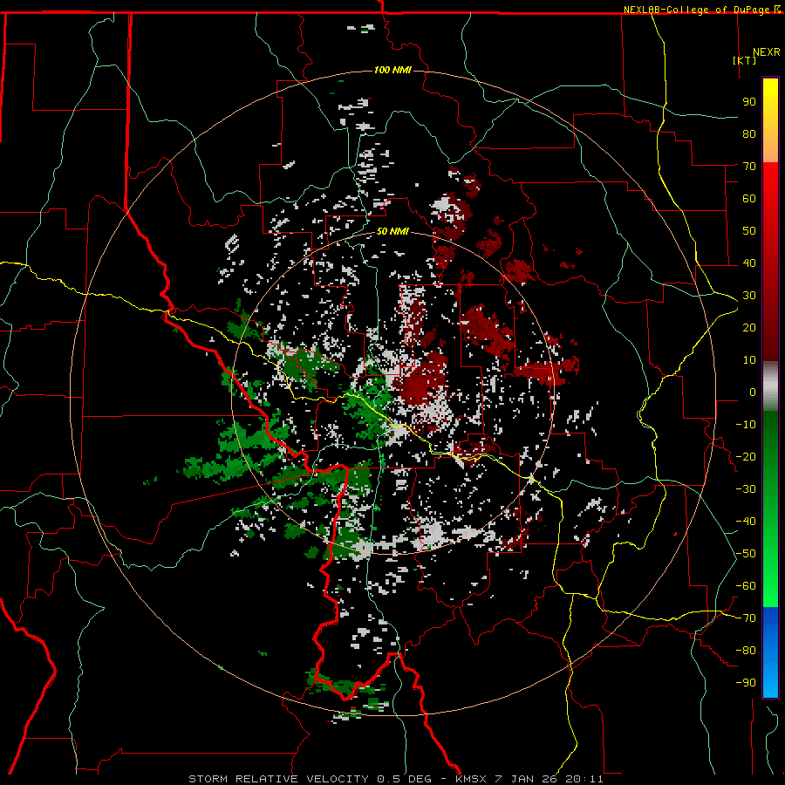Screen dimensions: 785x785
Task: Click the -10 value on the velocity scale
Action: click(x=746, y=425)
